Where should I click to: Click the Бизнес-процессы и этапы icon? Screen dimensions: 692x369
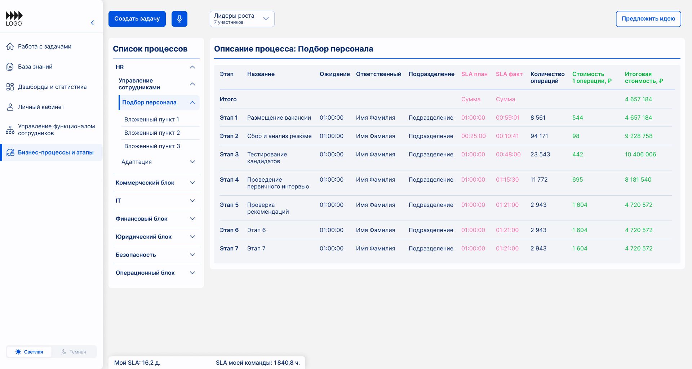coord(10,152)
